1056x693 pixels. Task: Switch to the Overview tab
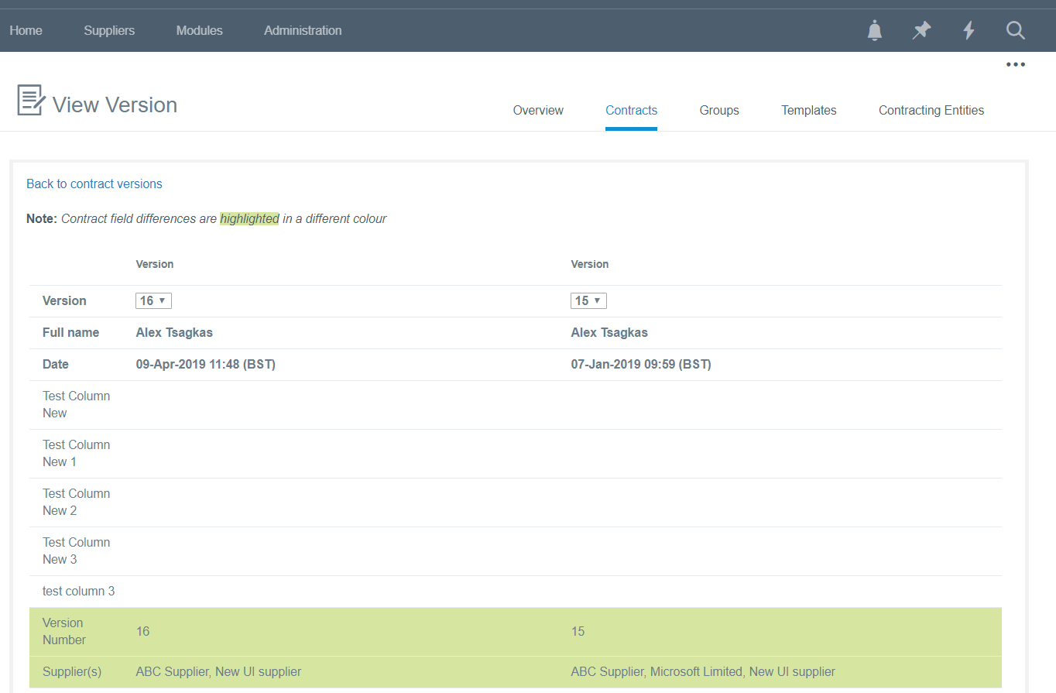(x=538, y=111)
